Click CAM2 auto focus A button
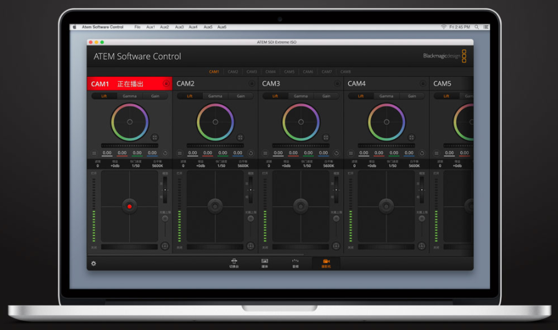 (250, 246)
